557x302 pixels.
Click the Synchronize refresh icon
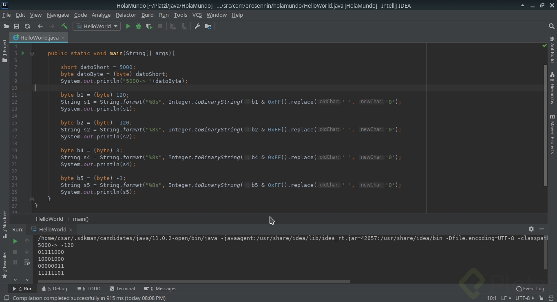click(x=27, y=26)
